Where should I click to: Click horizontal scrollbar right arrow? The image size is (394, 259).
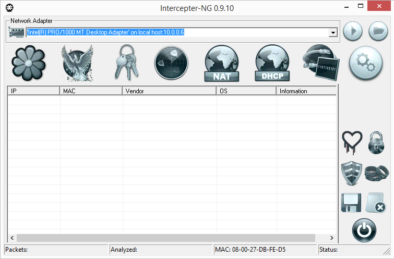[332, 238]
